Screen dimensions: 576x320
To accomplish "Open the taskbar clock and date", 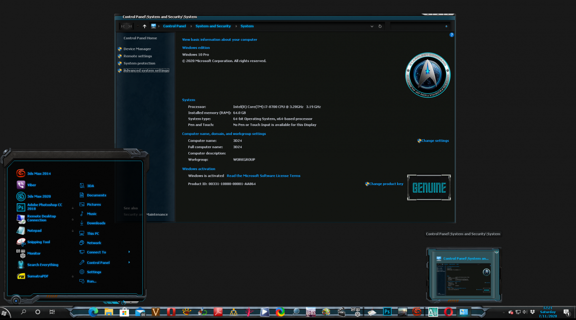I will tap(548, 312).
